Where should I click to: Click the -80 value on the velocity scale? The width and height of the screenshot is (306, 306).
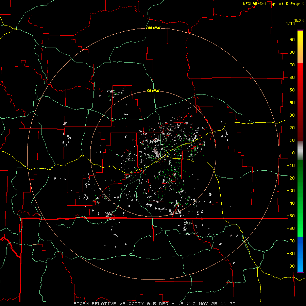(x=291, y=254)
